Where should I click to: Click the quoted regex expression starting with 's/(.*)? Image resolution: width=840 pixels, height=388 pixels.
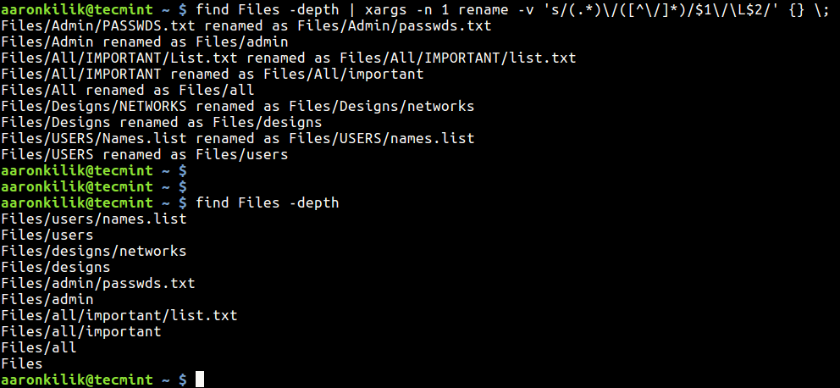tap(665, 9)
